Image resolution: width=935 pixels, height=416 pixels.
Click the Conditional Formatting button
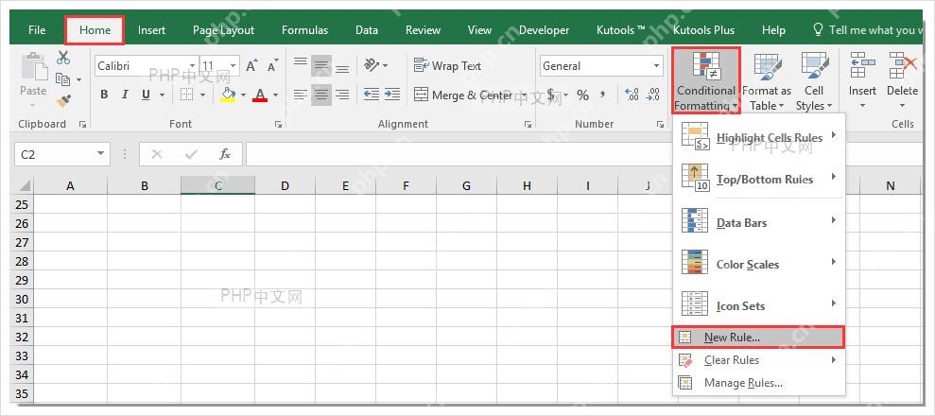click(706, 81)
